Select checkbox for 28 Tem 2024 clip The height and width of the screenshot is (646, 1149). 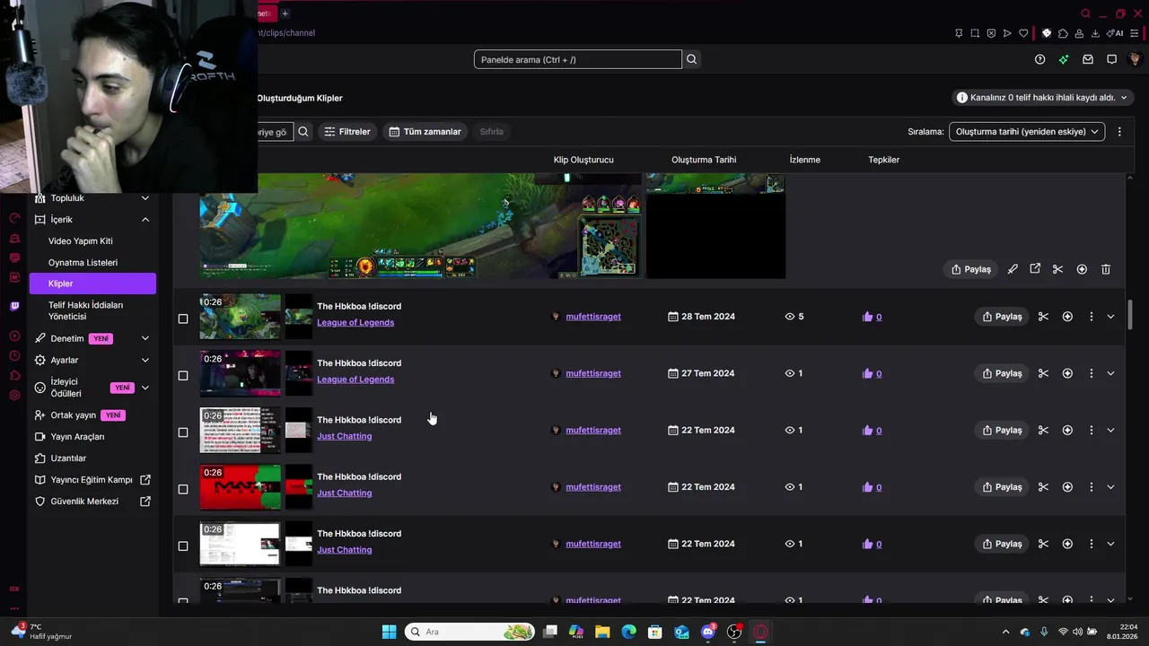[183, 319]
